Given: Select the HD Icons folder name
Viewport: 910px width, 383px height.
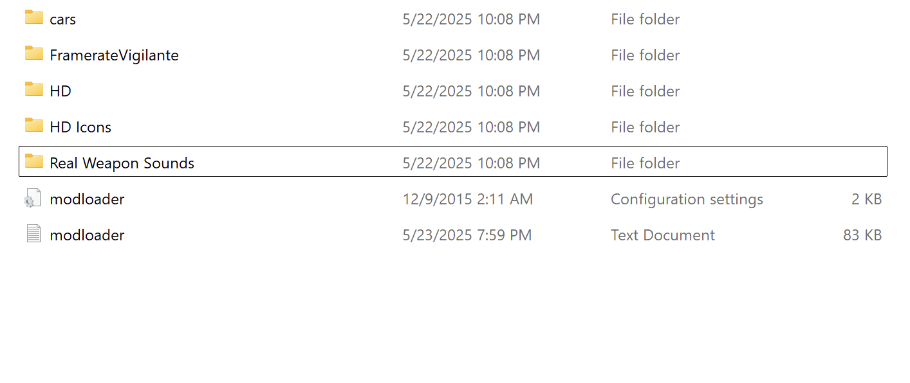Looking at the screenshot, I should pos(80,128).
